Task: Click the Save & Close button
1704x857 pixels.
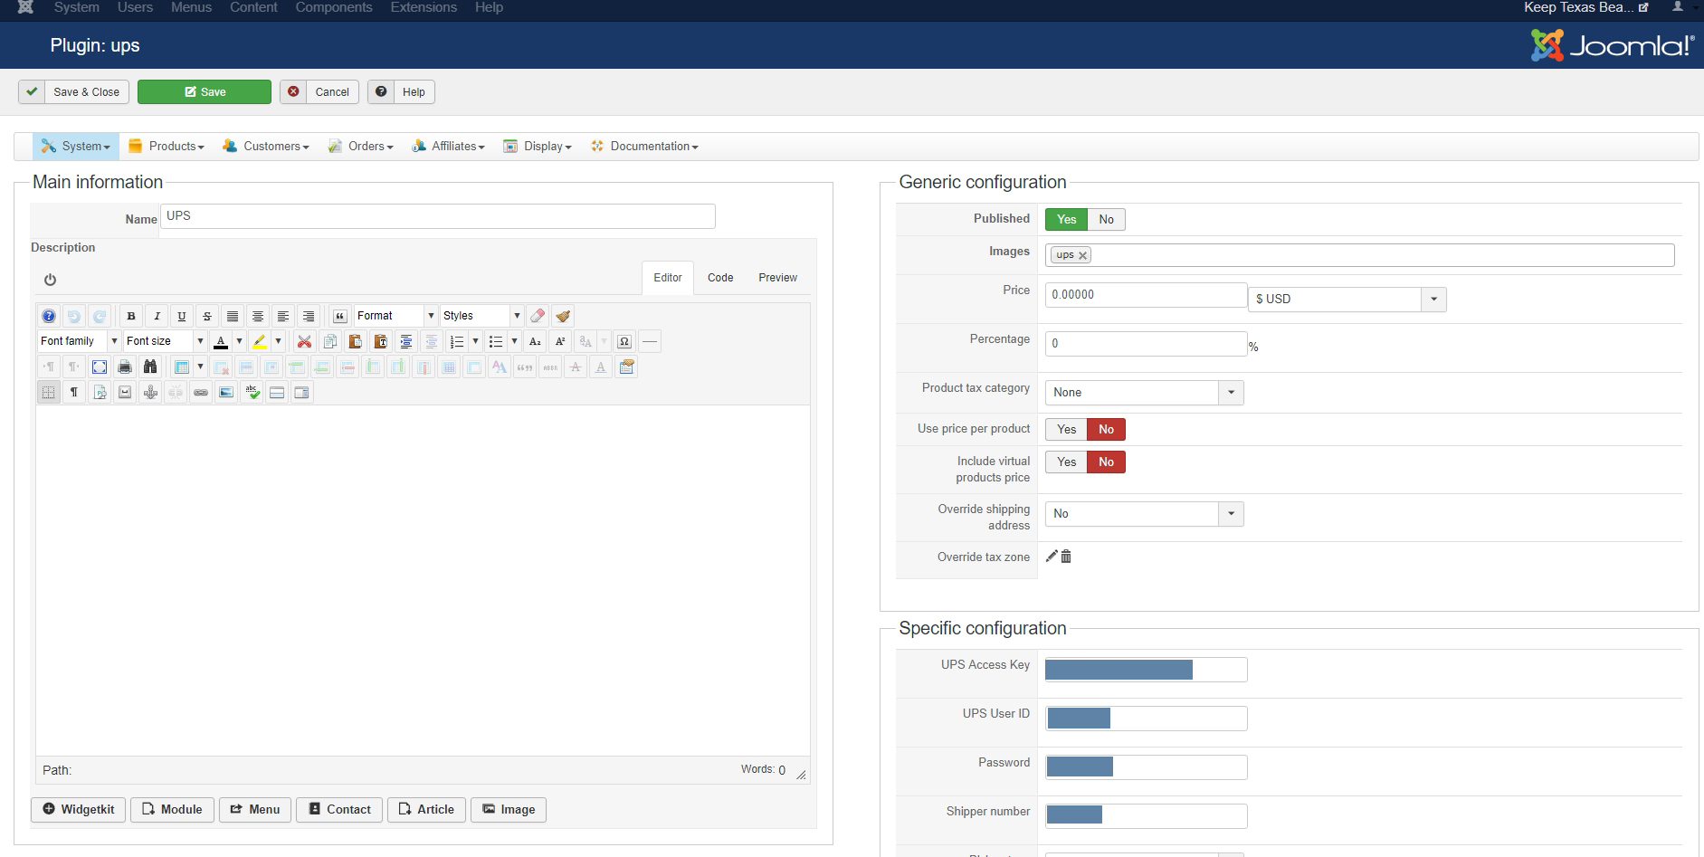Action: tap(74, 91)
